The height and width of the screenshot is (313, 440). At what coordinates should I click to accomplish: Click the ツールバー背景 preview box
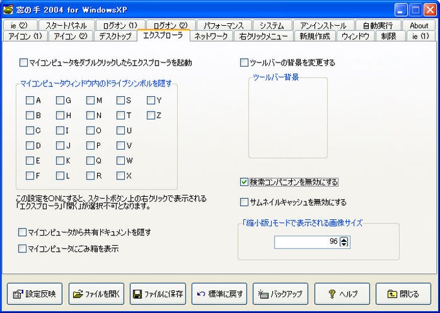click(288, 118)
